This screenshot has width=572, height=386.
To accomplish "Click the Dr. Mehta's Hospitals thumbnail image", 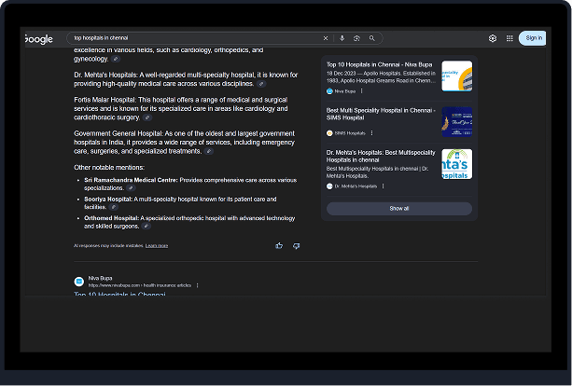I will [456, 164].
